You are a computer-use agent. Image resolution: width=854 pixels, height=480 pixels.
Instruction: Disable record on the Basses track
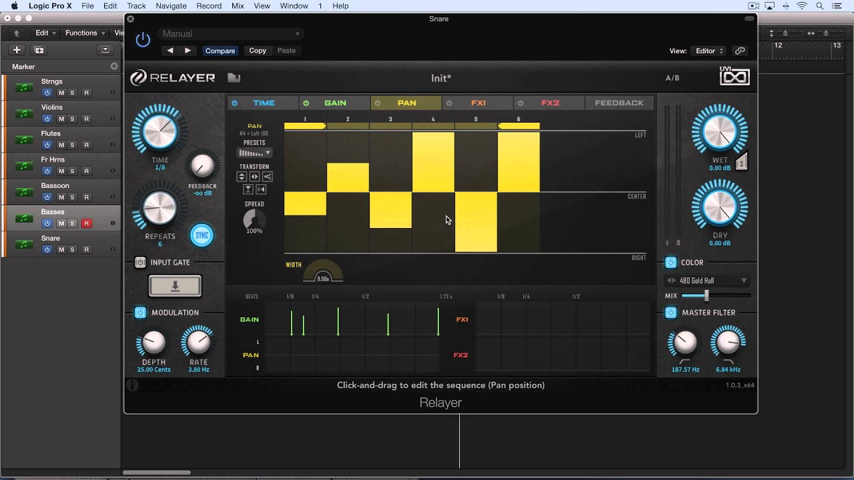[x=86, y=223]
